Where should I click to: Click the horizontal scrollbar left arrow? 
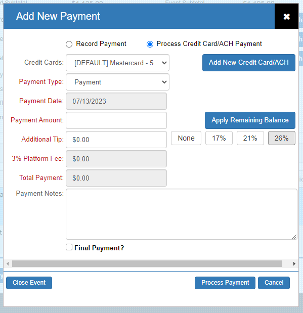click(8, 263)
